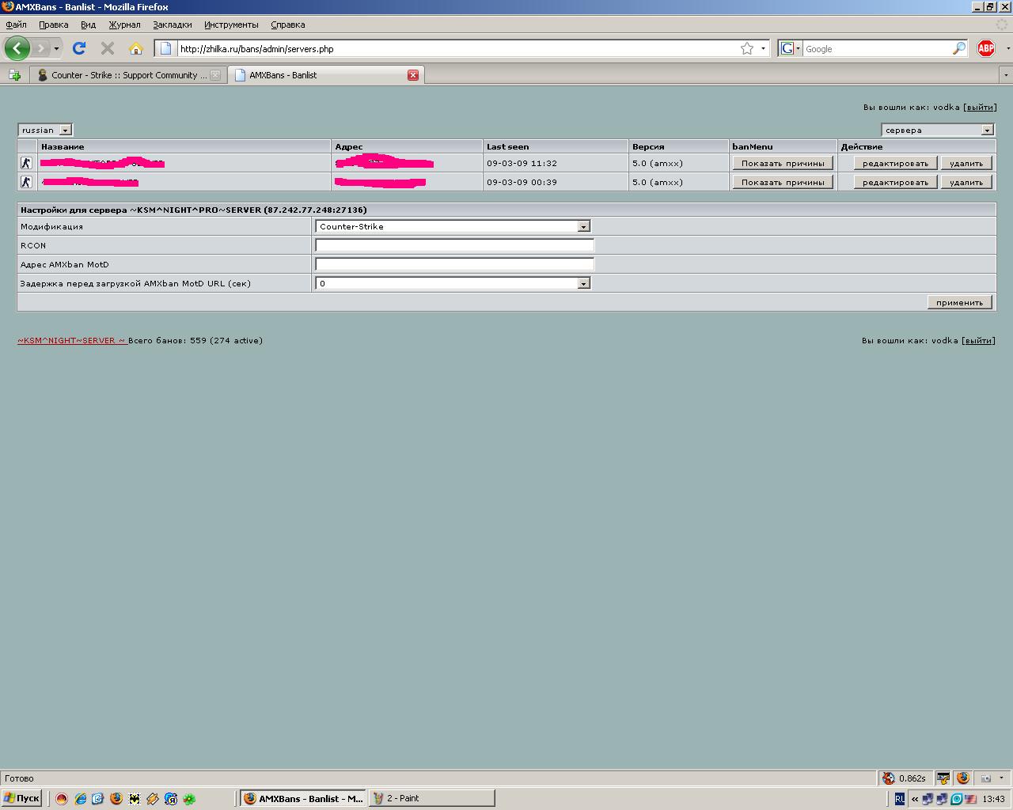Launch Firefox from the quick launch bar
The image size is (1013, 810).
coord(116,799)
